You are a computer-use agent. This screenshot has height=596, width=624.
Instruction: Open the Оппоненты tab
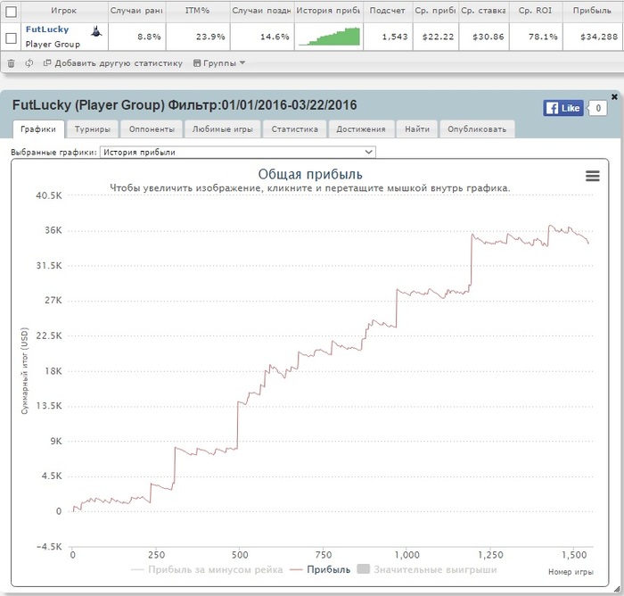point(152,129)
